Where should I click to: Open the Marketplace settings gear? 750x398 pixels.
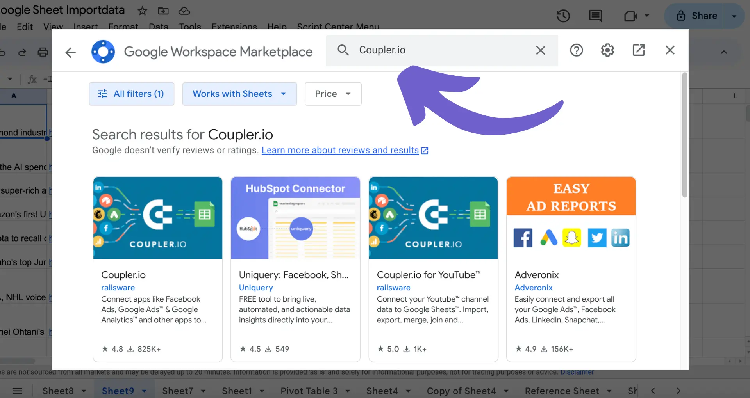(x=607, y=50)
